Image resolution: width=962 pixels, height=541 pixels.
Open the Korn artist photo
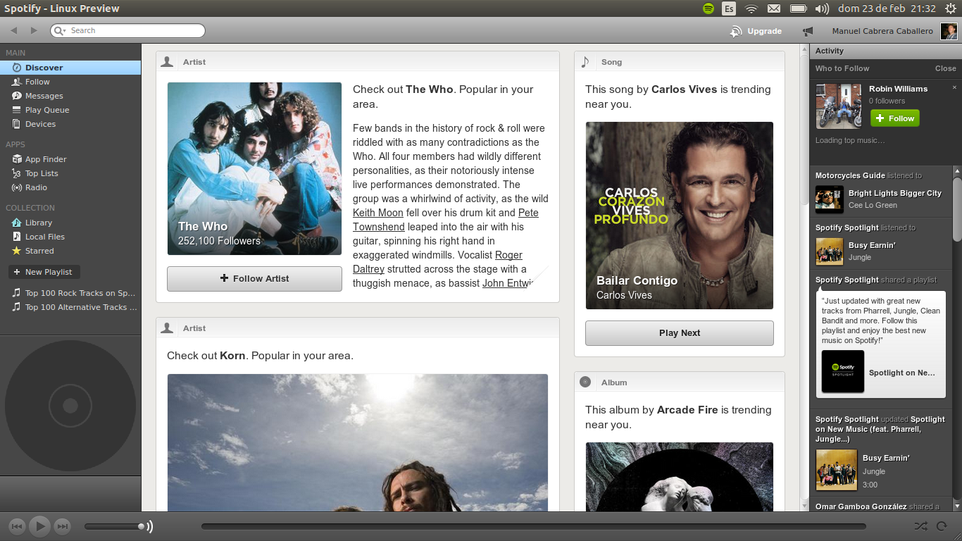point(358,442)
